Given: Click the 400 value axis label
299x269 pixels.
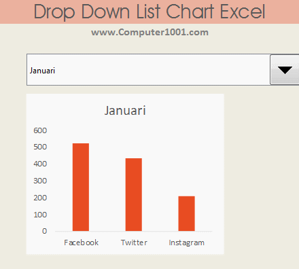Looking at the screenshot, I should [40, 164].
